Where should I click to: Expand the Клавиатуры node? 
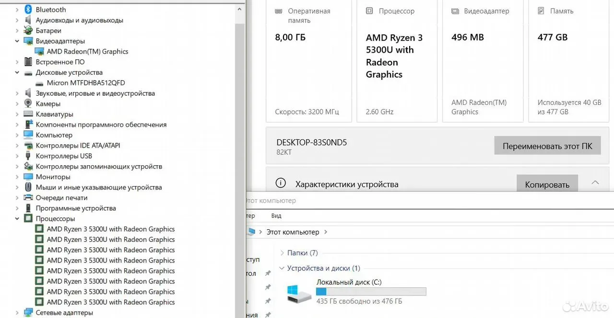tap(17, 114)
